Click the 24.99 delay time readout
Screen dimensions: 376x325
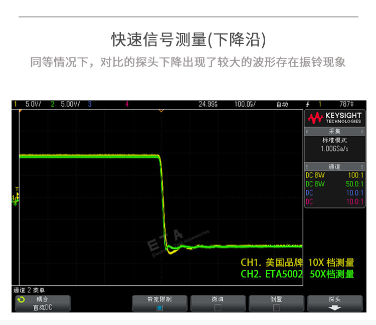point(208,104)
